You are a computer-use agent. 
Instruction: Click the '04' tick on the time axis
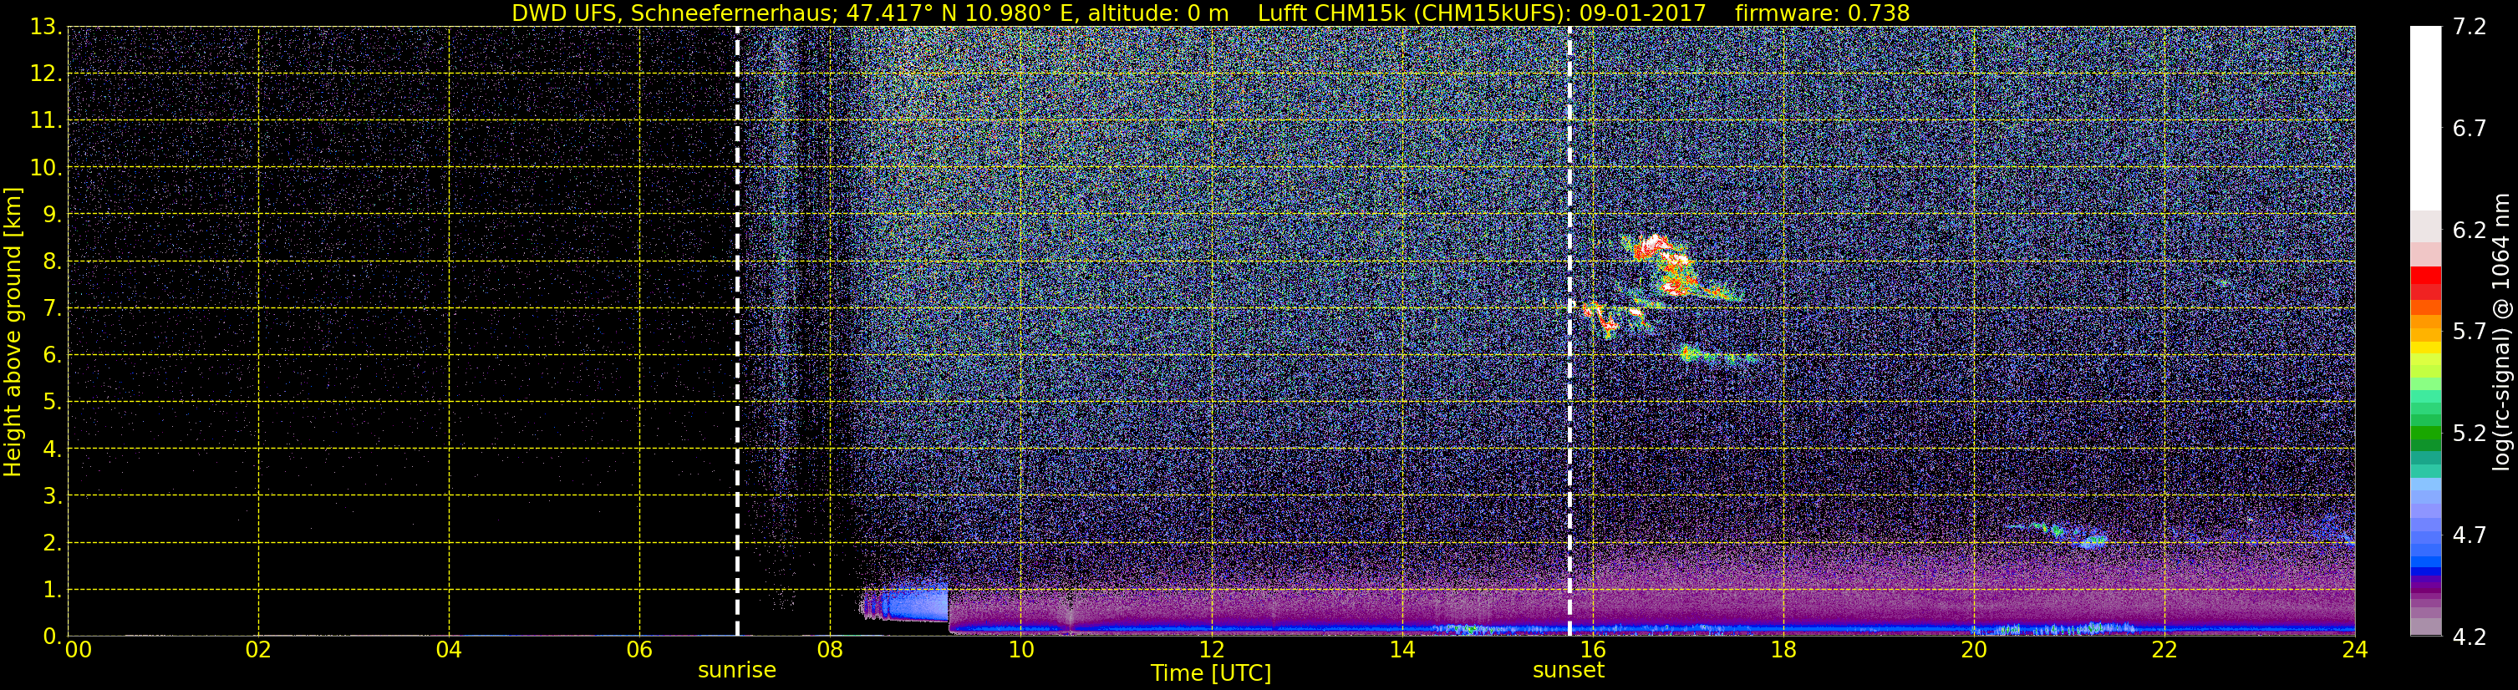coord(449,650)
